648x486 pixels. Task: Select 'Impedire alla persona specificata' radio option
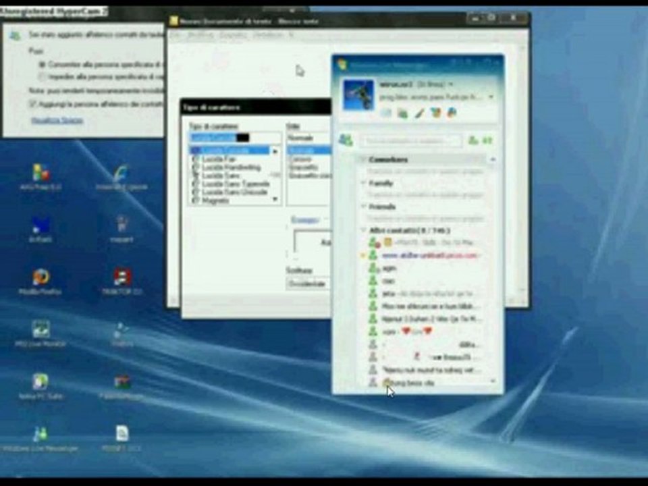42,77
